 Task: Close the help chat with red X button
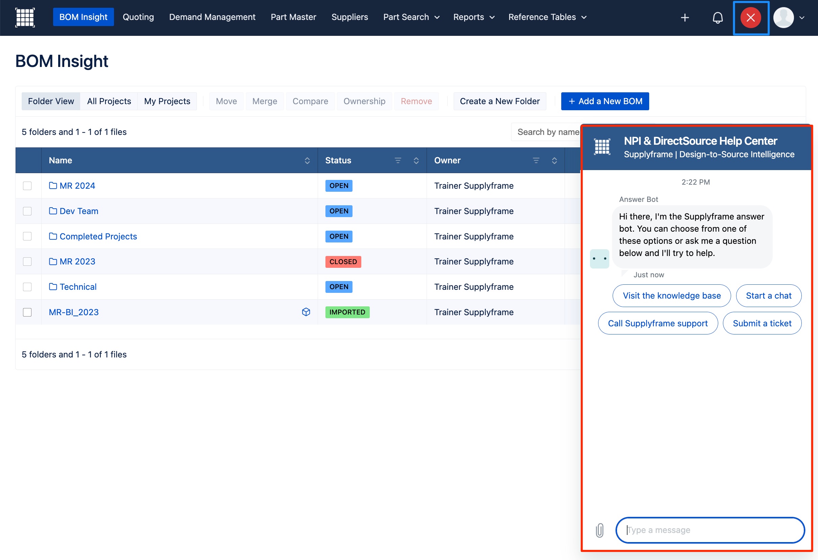click(750, 18)
